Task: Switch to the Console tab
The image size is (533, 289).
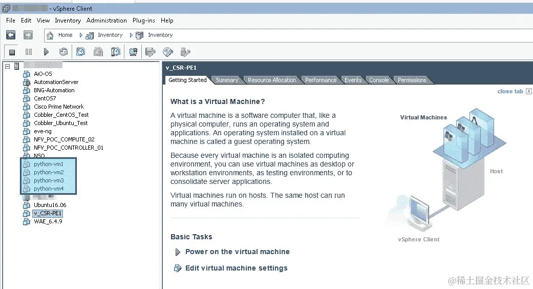Action: pyautogui.click(x=379, y=80)
